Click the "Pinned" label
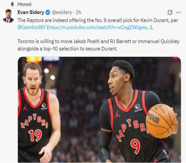Screen dimensions: 186x163 pyautogui.click(x=25, y=5)
